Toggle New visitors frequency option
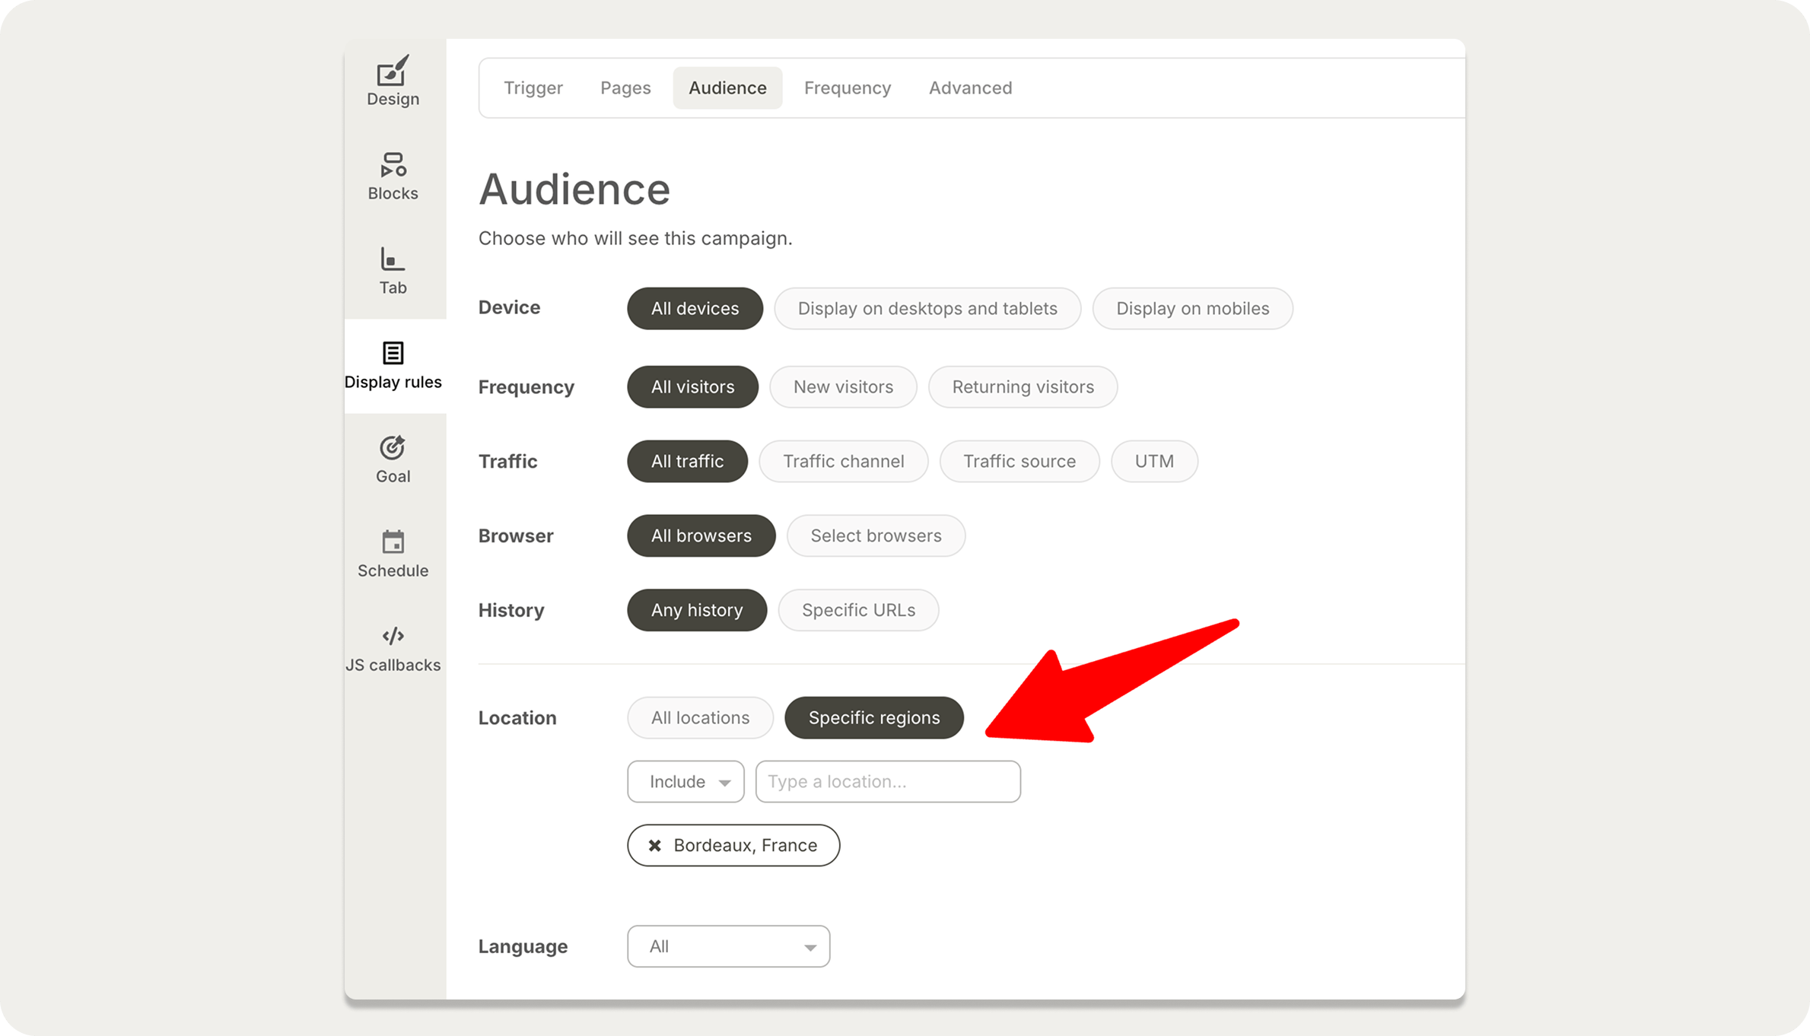 (843, 386)
